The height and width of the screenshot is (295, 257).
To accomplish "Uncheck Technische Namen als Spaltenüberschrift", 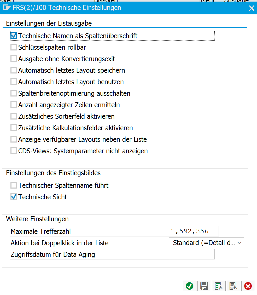I will point(14,36).
